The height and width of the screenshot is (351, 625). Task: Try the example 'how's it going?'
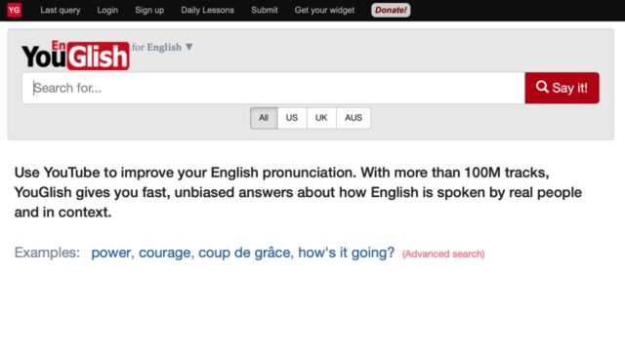(x=346, y=253)
